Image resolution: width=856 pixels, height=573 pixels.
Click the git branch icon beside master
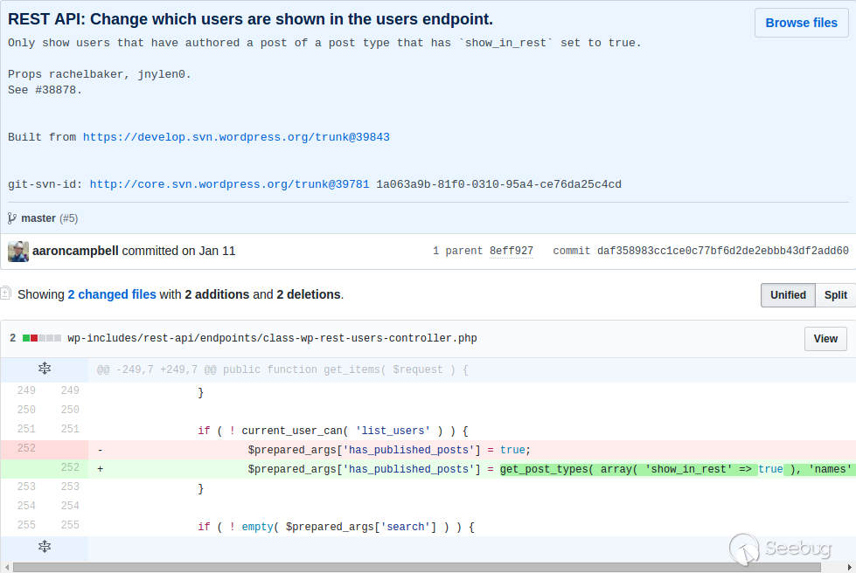point(12,218)
